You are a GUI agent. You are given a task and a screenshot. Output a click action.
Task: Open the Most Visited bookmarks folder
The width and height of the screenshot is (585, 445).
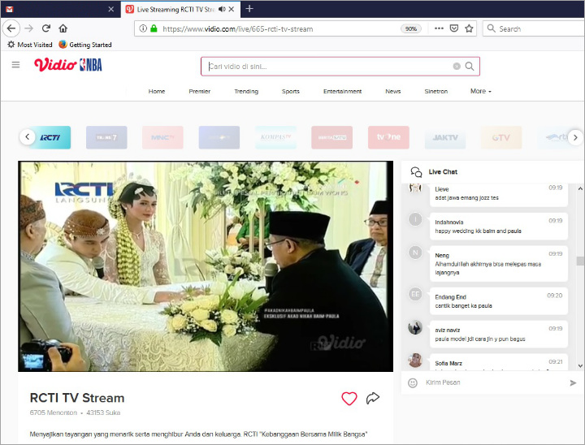pos(30,45)
